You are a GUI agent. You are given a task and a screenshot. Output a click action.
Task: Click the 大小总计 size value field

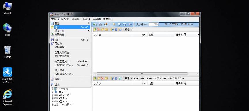click(x=153, y=24)
